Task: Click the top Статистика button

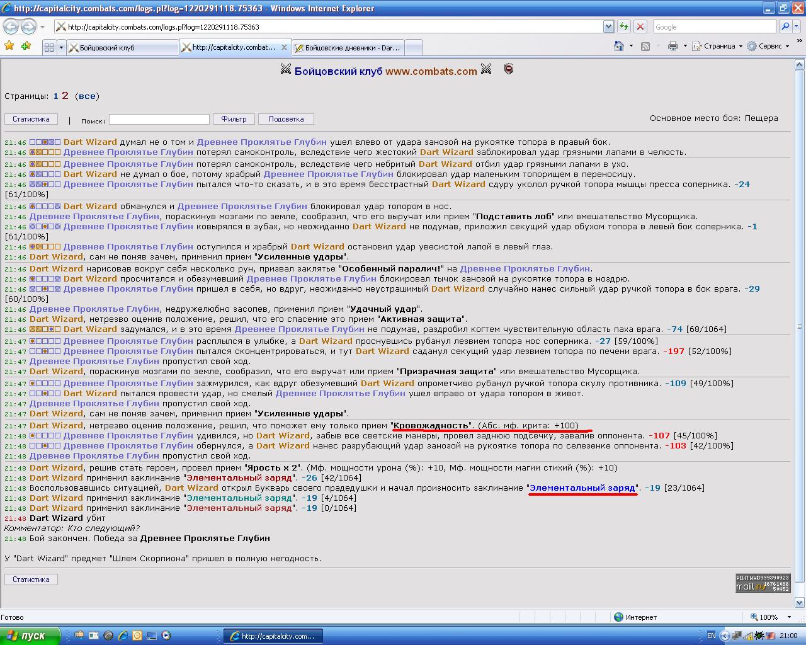Action: [x=31, y=118]
